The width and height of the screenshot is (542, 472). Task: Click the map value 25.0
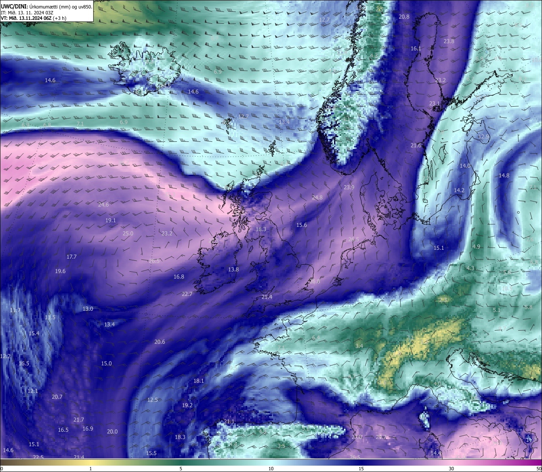coord(128,234)
